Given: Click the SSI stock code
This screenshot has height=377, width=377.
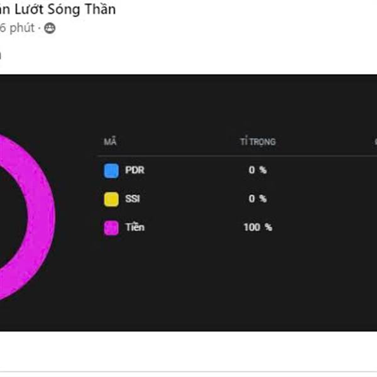Looking at the screenshot, I should [132, 199].
